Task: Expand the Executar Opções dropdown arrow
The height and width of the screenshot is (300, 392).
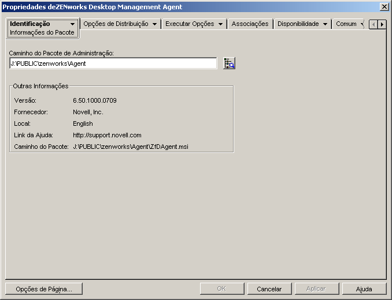Action: pos(220,24)
